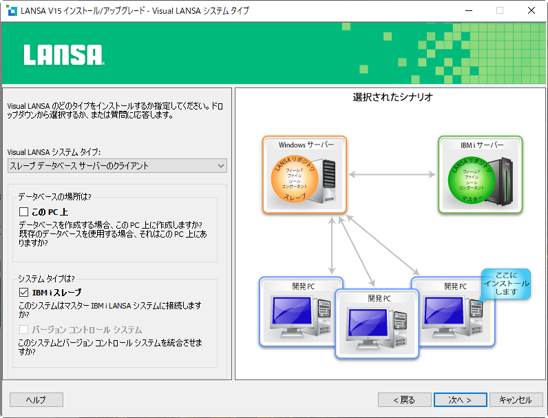Viewport: 548px width, 418px height.
Task: Click the ヘルプ button
Action: click(36, 400)
